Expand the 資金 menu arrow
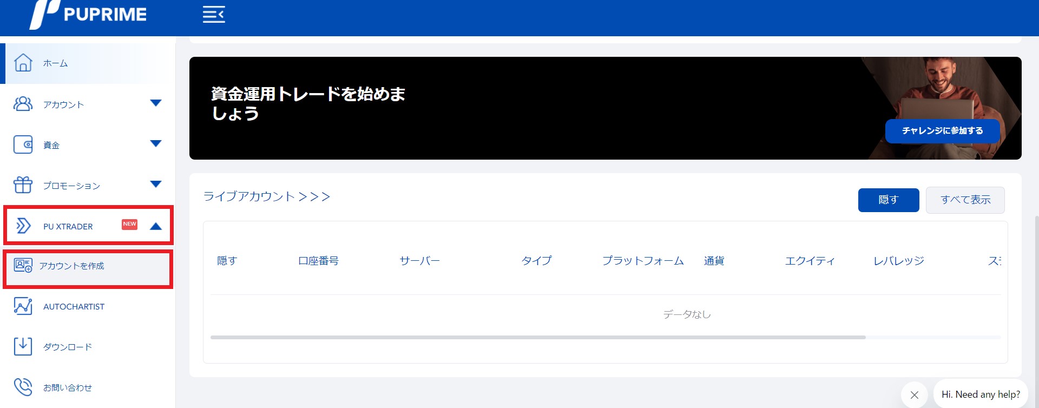The height and width of the screenshot is (408, 1039). click(x=156, y=143)
